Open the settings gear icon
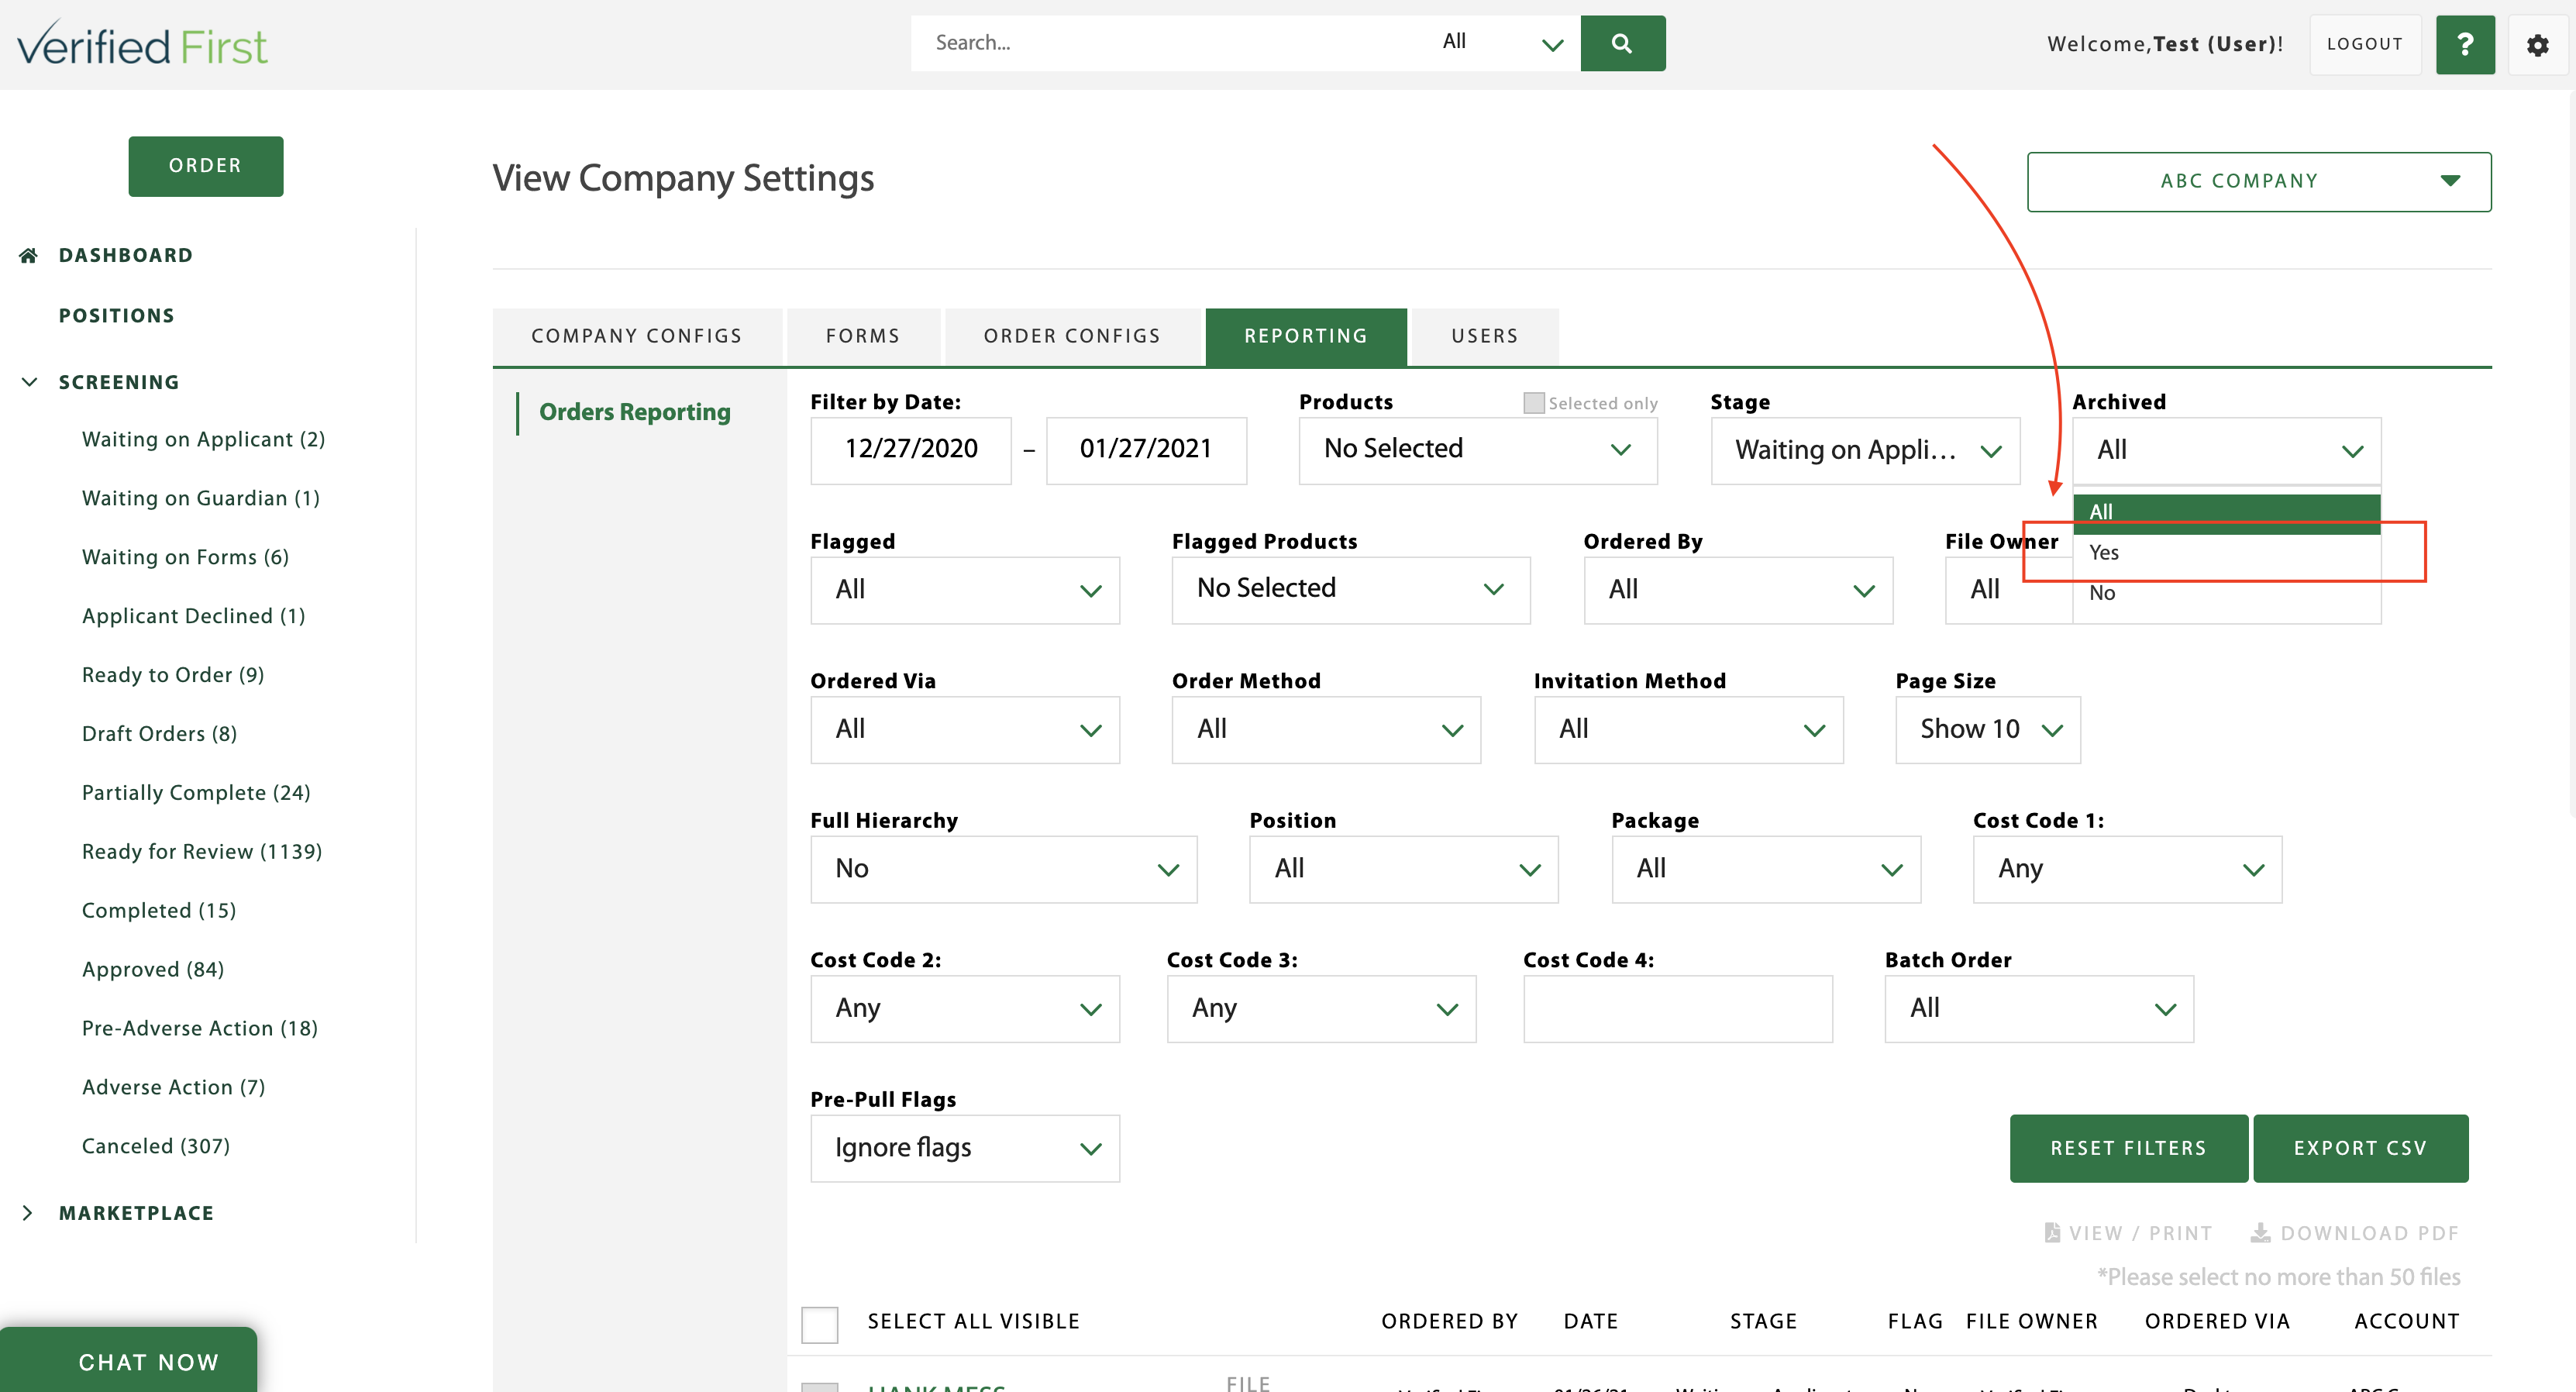The image size is (2576, 1392). click(2537, 45)
